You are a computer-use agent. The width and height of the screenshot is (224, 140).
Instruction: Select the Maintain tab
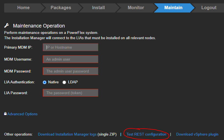(173, 8)
